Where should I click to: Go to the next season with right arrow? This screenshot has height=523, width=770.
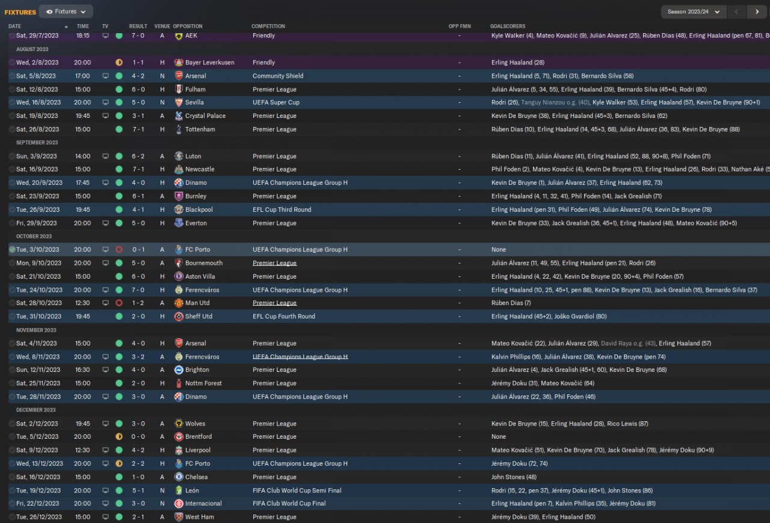tap(757, 11)
